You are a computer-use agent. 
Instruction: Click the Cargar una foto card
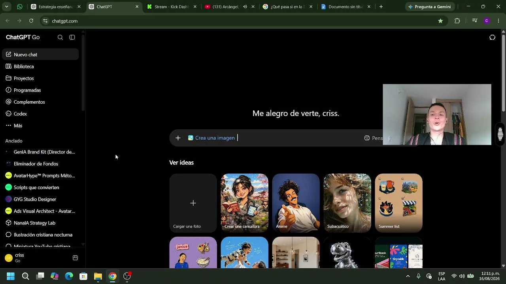[x=193, y=203]
